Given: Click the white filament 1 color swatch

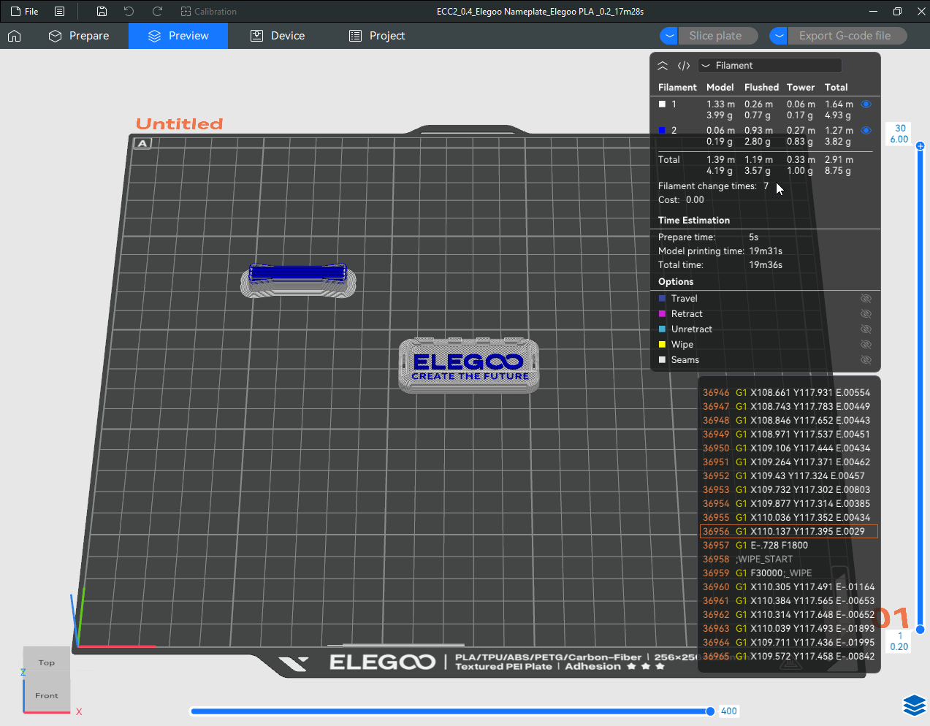Looking at the screenshot, I should pyautogui.click(x=662, y=104).
